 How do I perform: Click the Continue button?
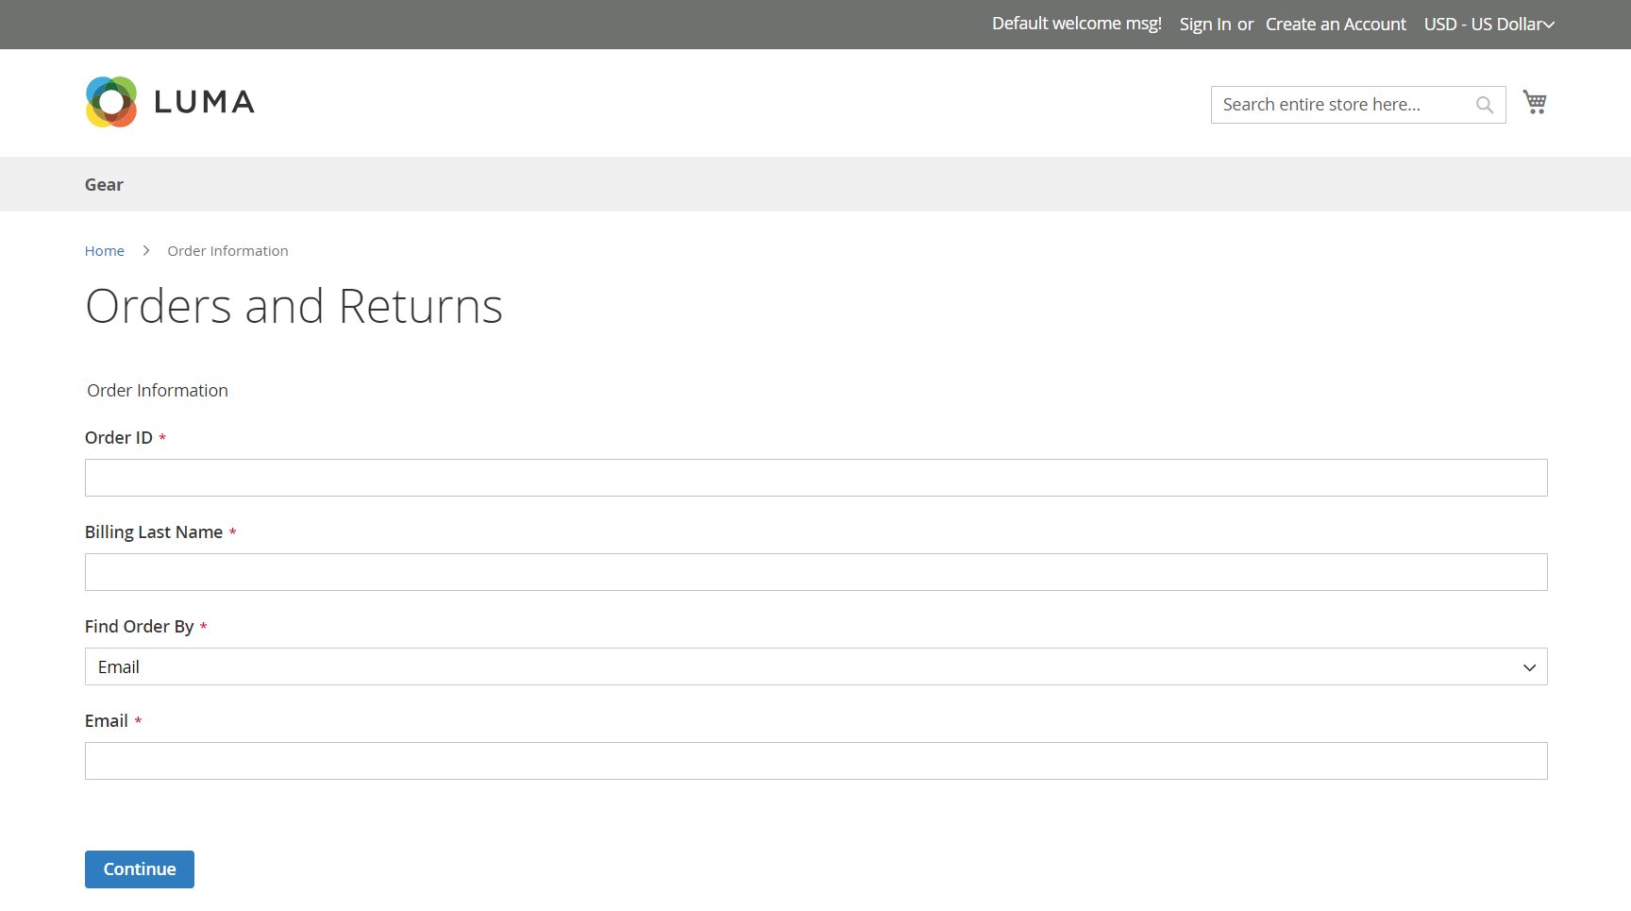140,869
